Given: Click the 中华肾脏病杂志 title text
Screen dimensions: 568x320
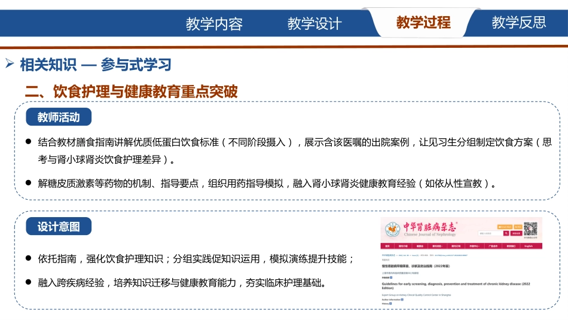Looking at the screenshot, I should coord(430,227).
